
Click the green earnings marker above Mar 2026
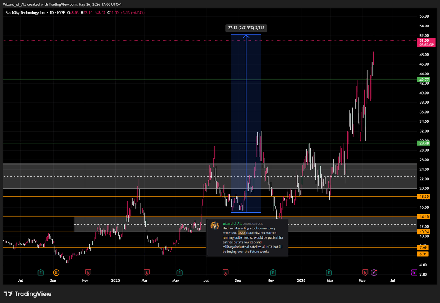click(x=329, y=272)
